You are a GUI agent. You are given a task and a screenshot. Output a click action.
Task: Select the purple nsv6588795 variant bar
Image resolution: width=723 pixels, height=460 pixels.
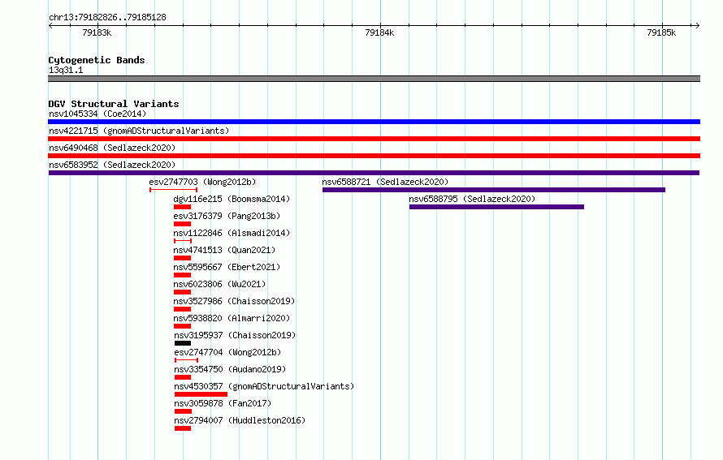click(496, 207)
